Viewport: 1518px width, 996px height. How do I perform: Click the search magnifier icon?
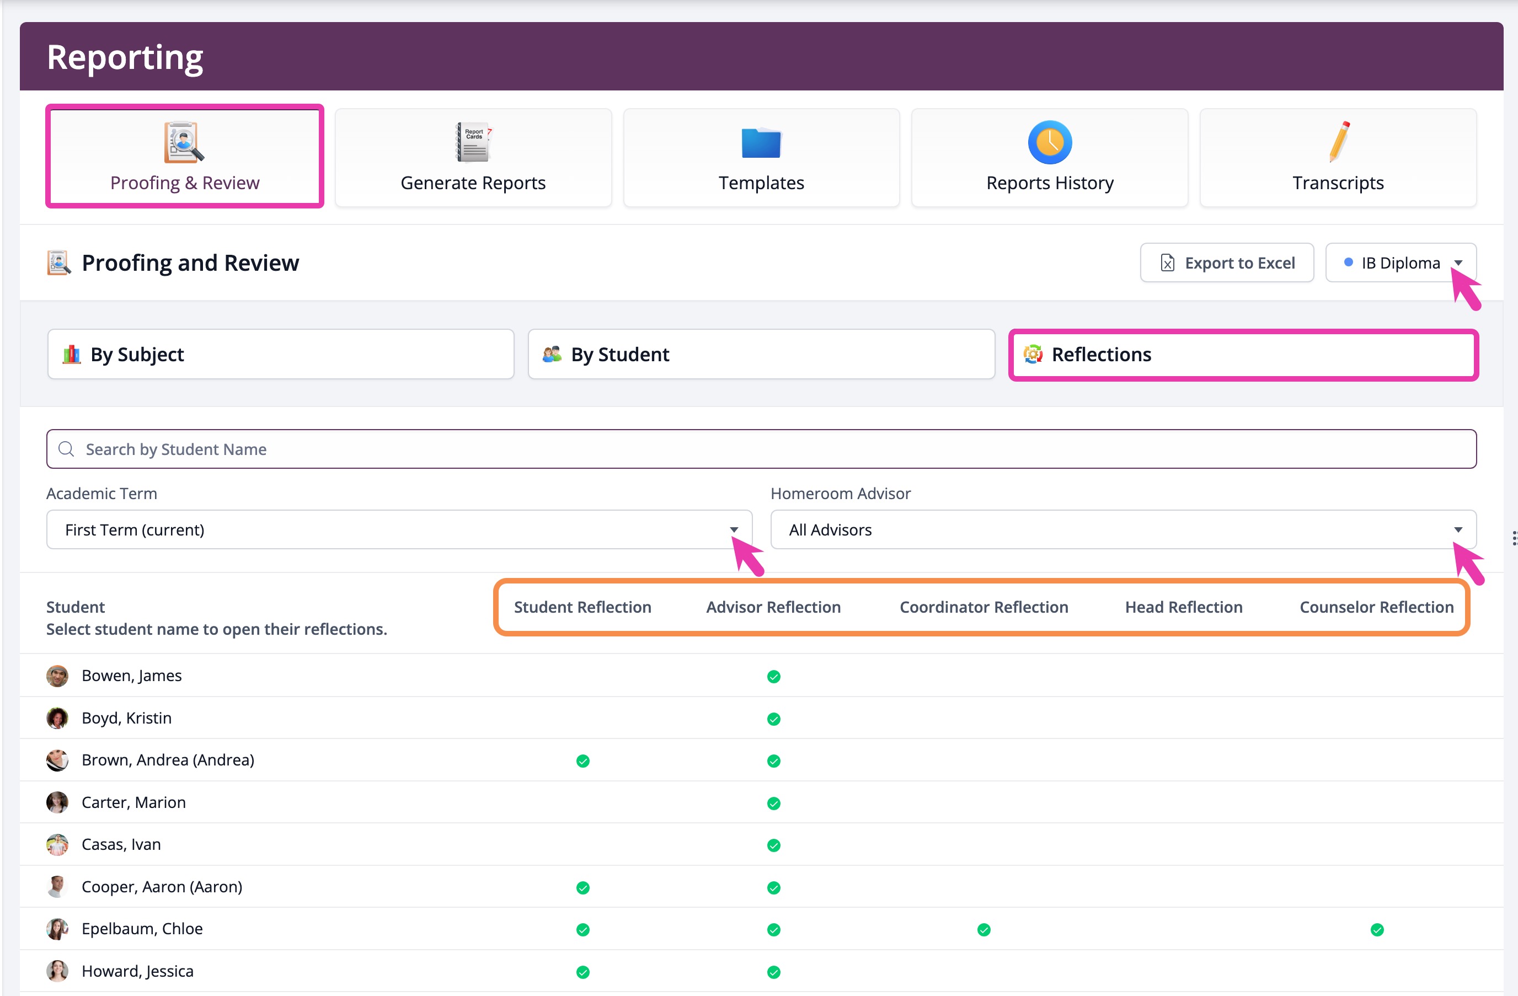[66, 449]
